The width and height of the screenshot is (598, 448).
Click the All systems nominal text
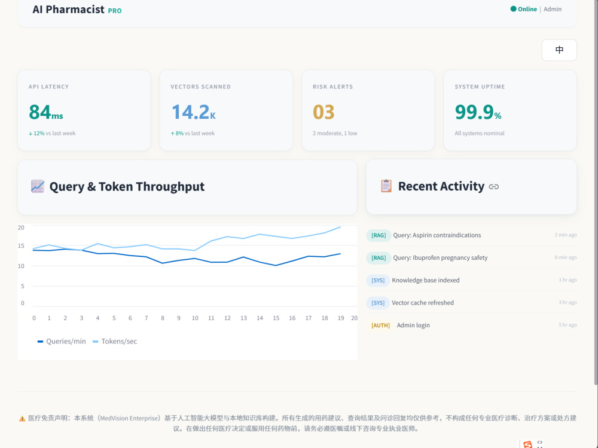pos(480,133)
